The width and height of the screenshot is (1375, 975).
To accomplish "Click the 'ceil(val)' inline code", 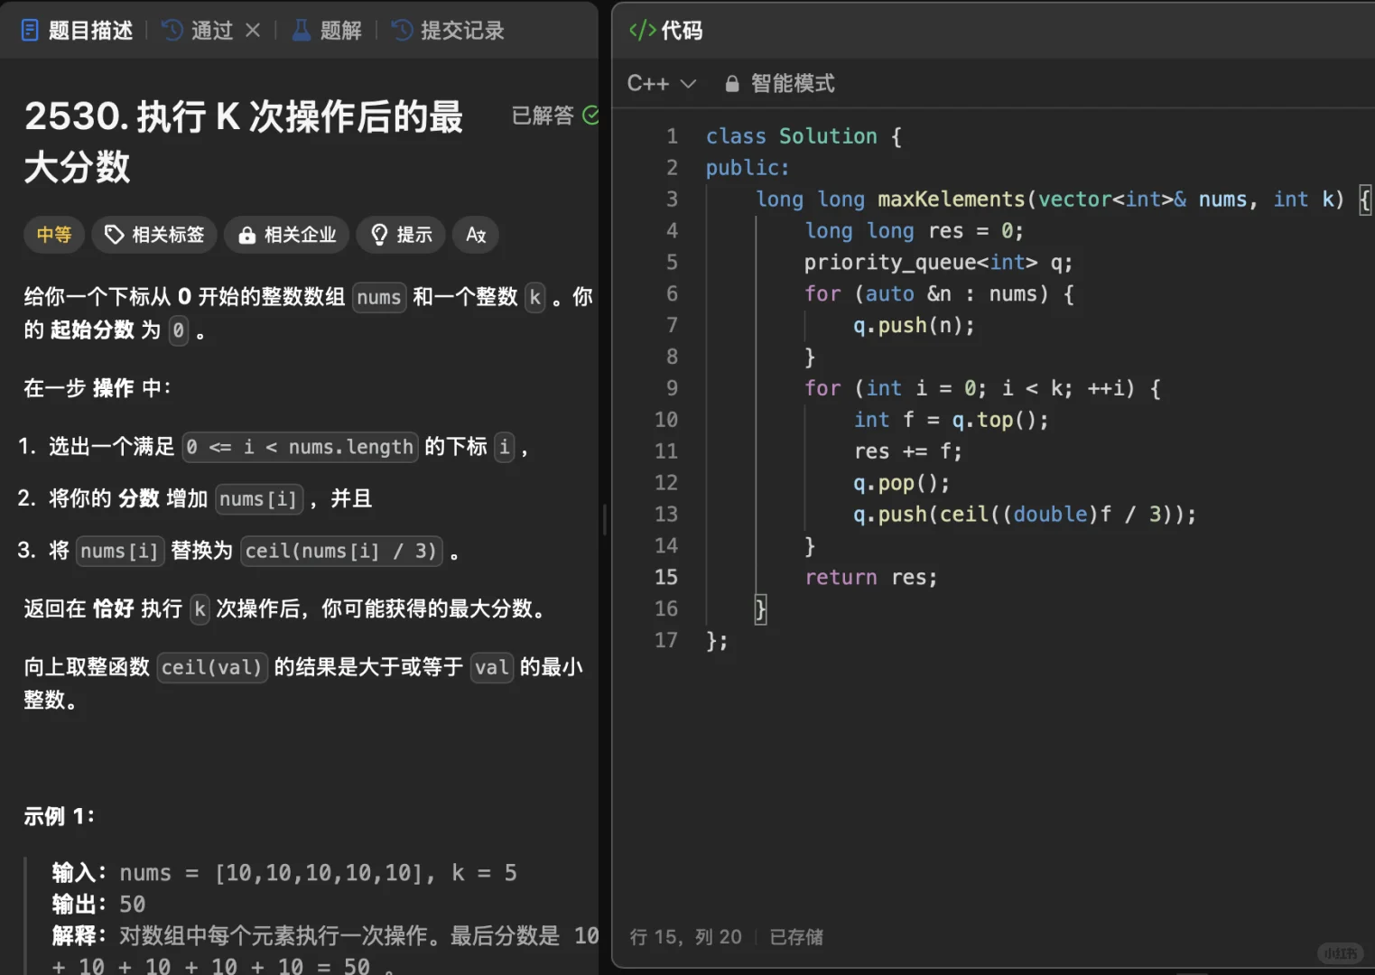I will 212,667.
